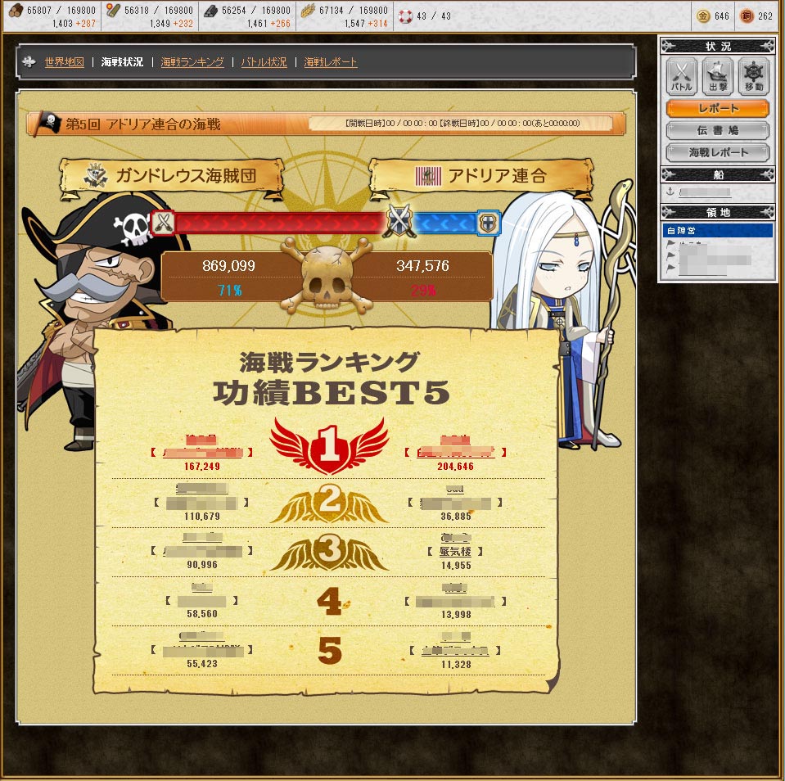Click the cloth resource icon
Image resolution: width=785 pixels, height=781 pixels.
coord(114,11)
